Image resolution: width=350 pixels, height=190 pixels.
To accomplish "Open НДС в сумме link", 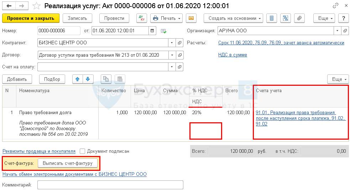I will tap(233, 55).
